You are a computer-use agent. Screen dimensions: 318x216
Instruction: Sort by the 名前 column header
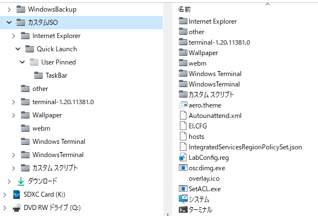pos(184,9)
